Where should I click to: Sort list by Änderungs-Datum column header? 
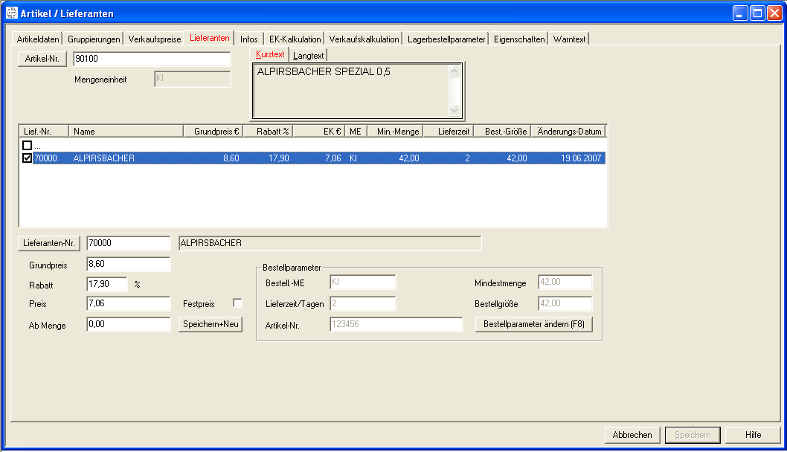coord(569,132)
